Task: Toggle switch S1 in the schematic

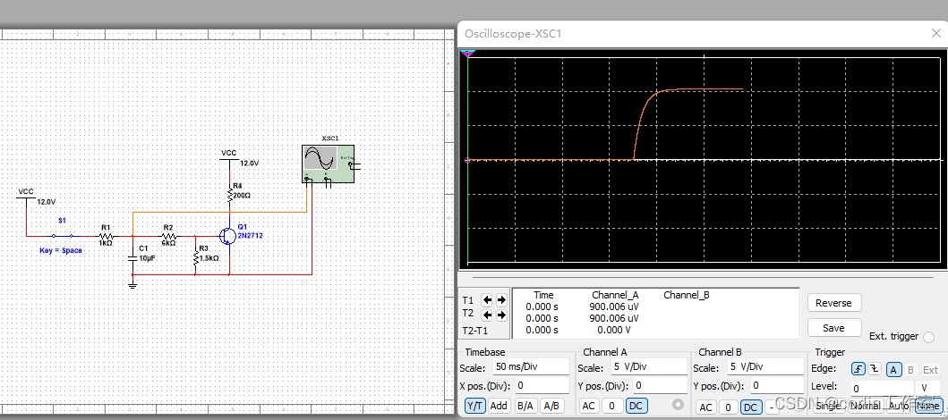Action: (63, 236)
